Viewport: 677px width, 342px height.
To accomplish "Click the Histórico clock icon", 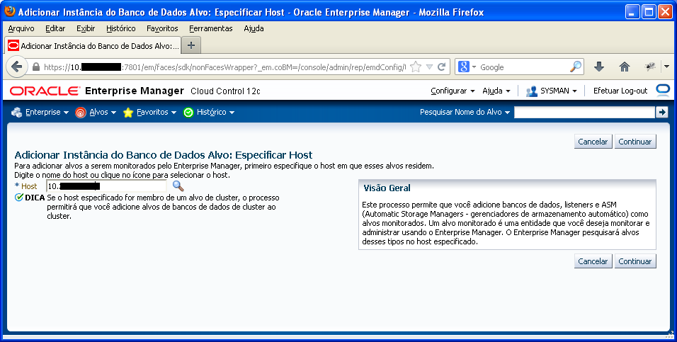I will coord(188,113).
